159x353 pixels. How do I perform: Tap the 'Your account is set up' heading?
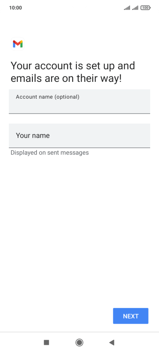[x=73, y=66]
